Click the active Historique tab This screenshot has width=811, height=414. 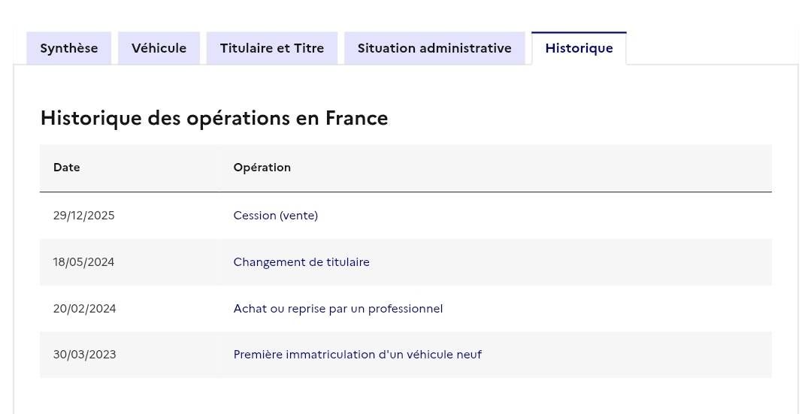click(x=579, y=48)
